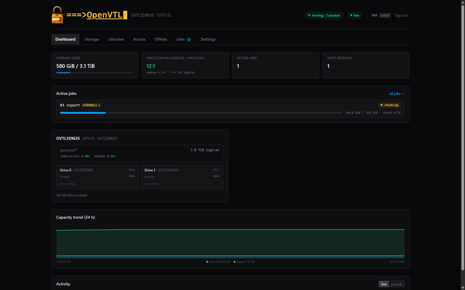The height and width of the screenshot is (290, 465).
Task: Click the 1:34:33 PM chart start time
Action: (x=63, y=262)
